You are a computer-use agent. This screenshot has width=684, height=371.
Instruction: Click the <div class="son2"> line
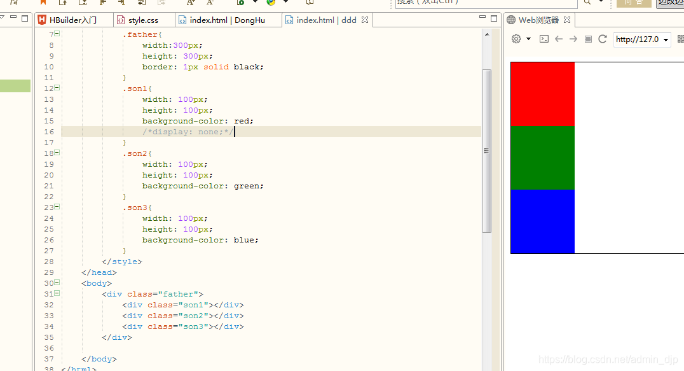coord(183,316)
